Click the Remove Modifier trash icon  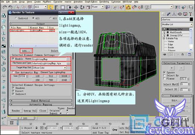[x=183, y=54]
